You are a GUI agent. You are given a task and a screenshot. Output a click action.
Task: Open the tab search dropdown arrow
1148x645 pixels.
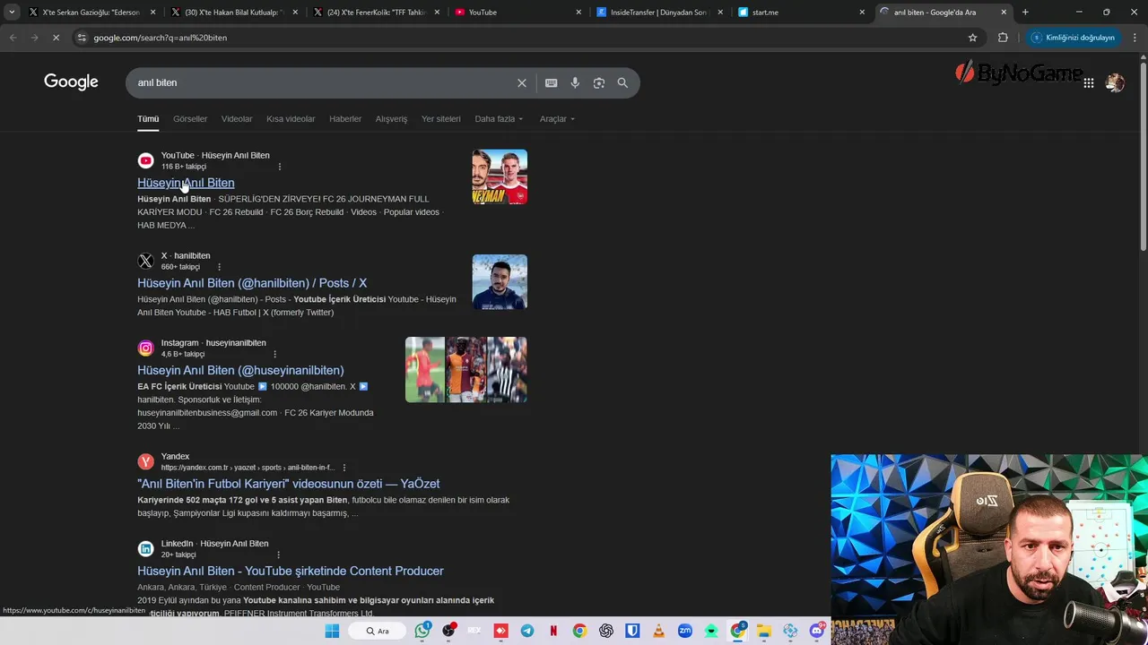12,13
